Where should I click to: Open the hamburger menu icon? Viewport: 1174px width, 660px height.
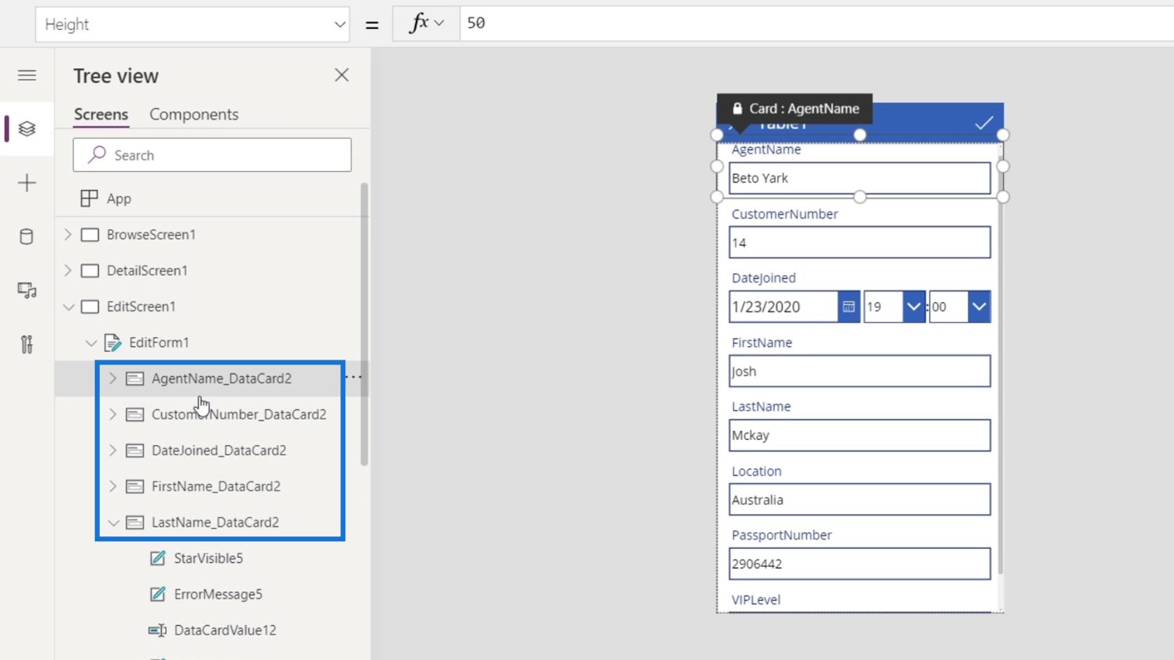click(x=27, y=75)
